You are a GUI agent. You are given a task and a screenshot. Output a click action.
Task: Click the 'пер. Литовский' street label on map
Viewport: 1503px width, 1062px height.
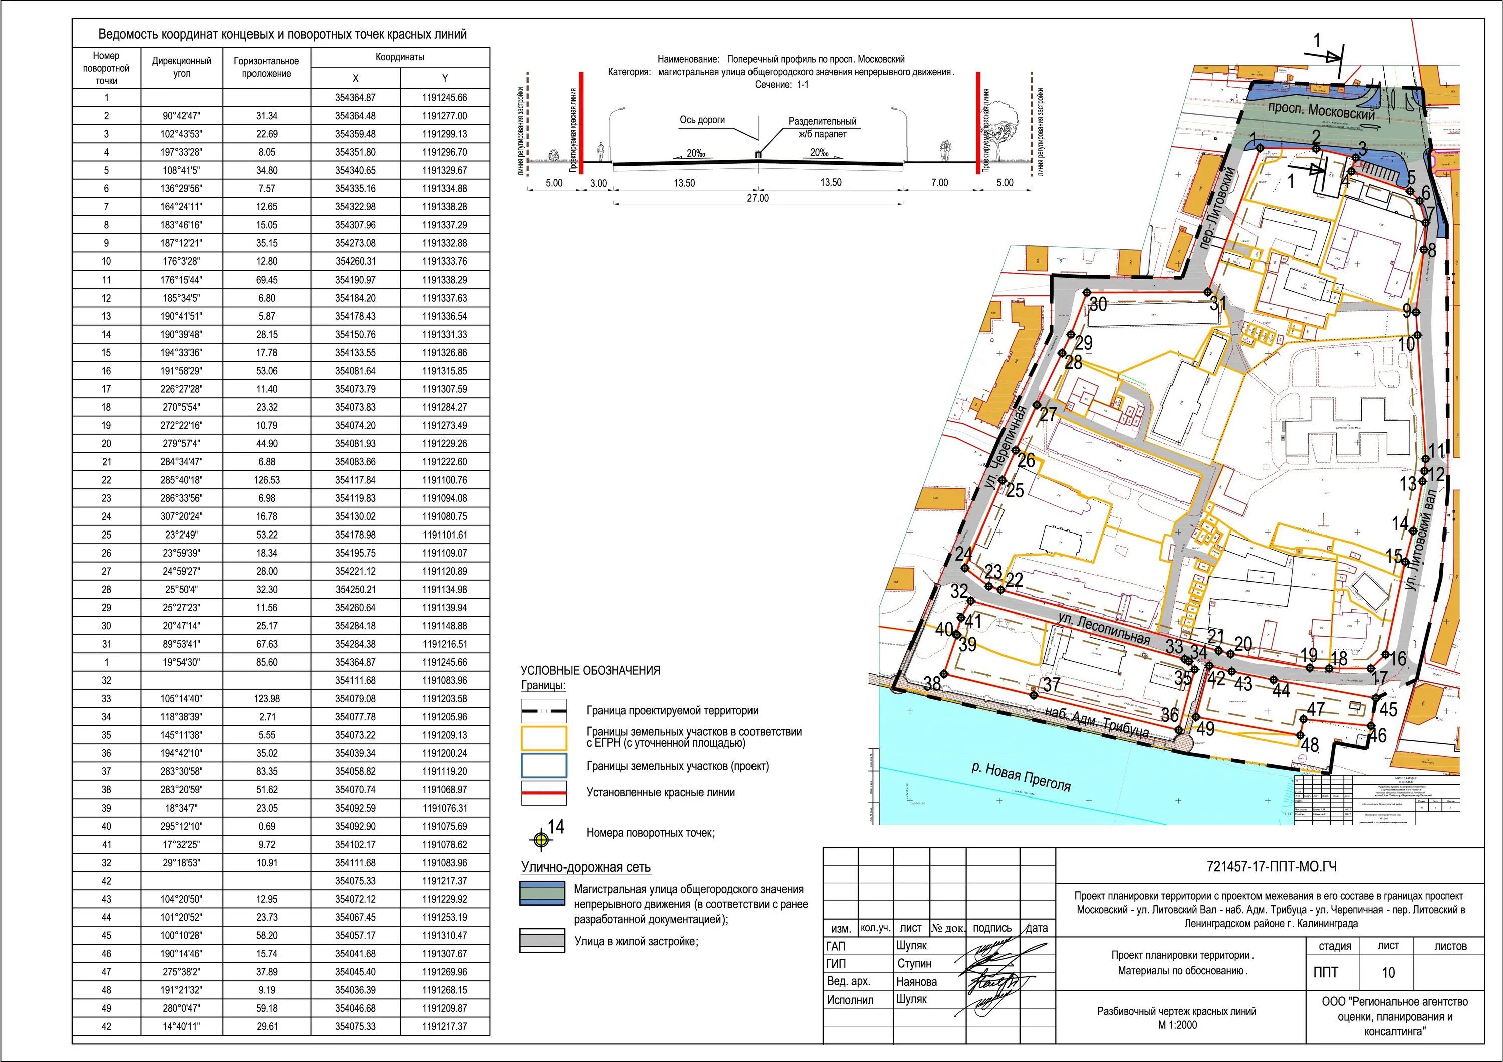(x=1217, y=207)
